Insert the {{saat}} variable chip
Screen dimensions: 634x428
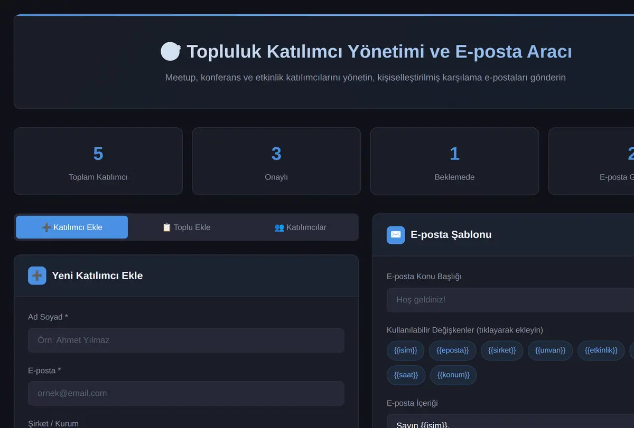coord(406,375)
